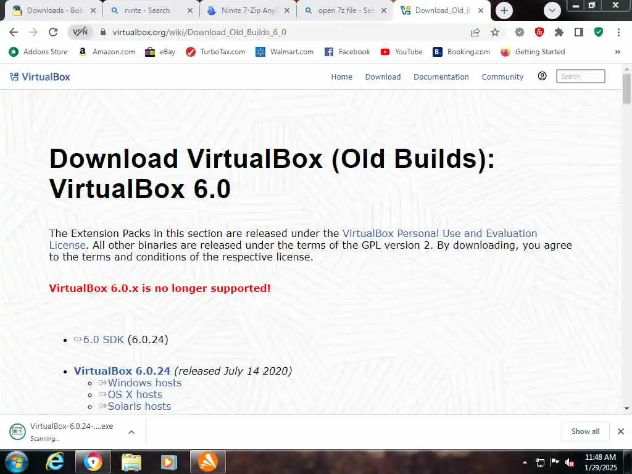Image resolution: width=632 pixels, height=474 pixels.
Task: Bookmark this page with the star icon
Action: (495, 32)
